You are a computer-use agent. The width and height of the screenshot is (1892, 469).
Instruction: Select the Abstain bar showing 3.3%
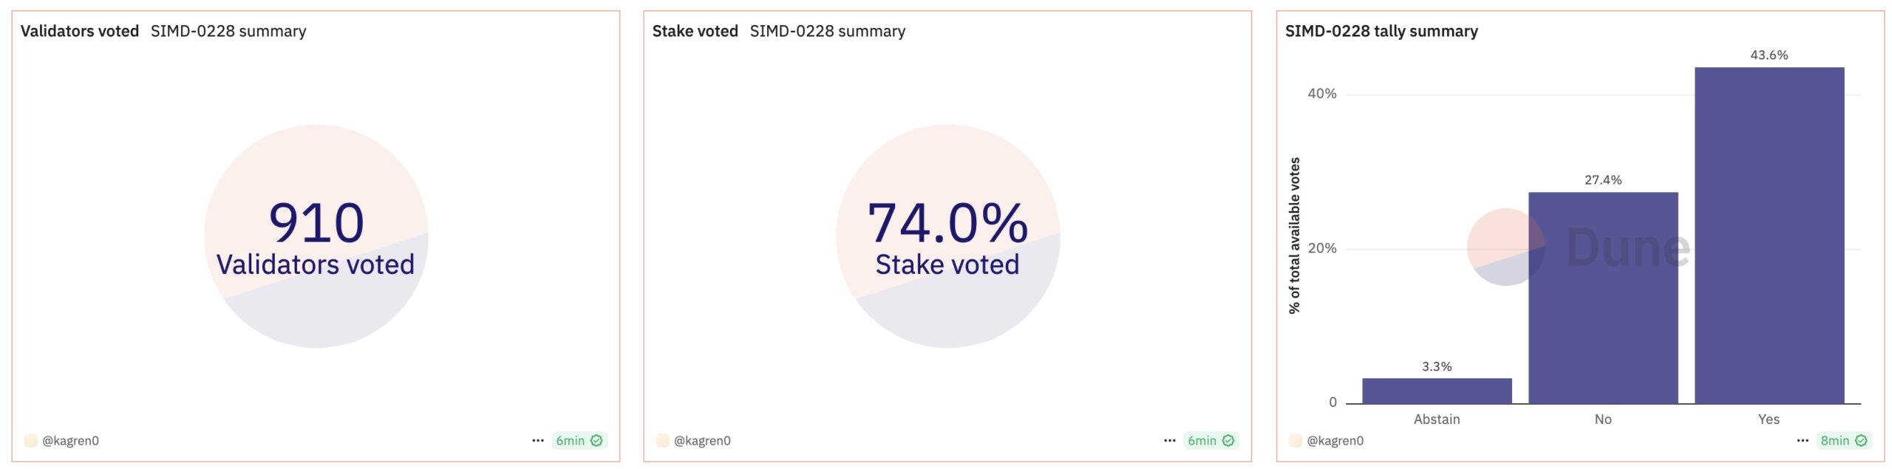click(x=1437, y=391)
